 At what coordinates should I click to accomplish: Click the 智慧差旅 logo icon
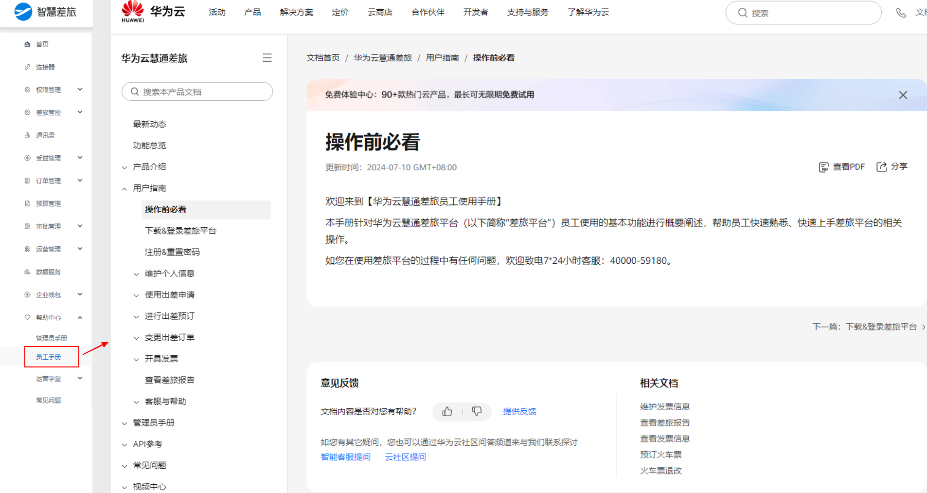[x=23, y=12]
